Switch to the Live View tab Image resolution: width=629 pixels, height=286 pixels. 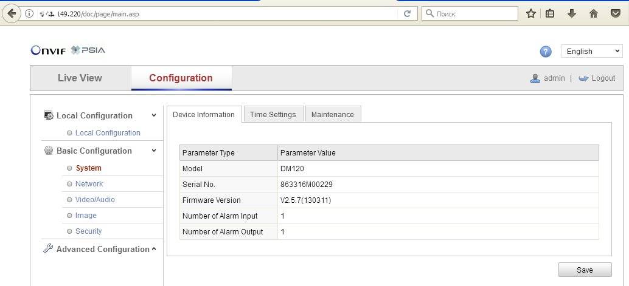click(80, 78)
